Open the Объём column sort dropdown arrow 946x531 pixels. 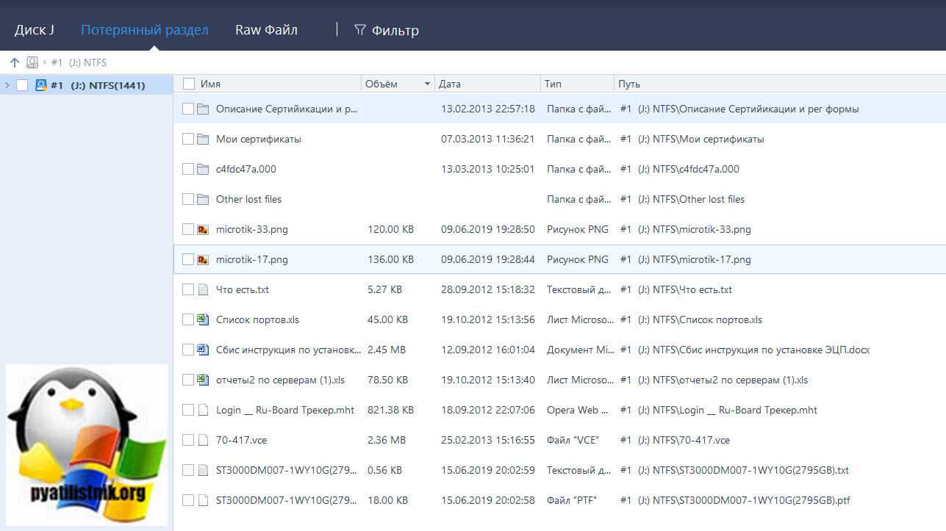click(427, 84)
